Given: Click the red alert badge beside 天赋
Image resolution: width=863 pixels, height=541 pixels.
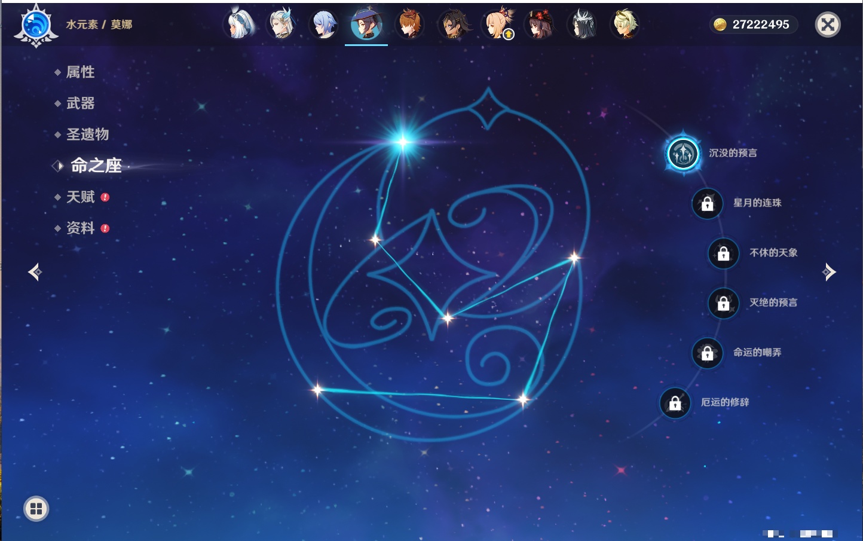Looking at the screenshot, I should [x=105, y=197].
